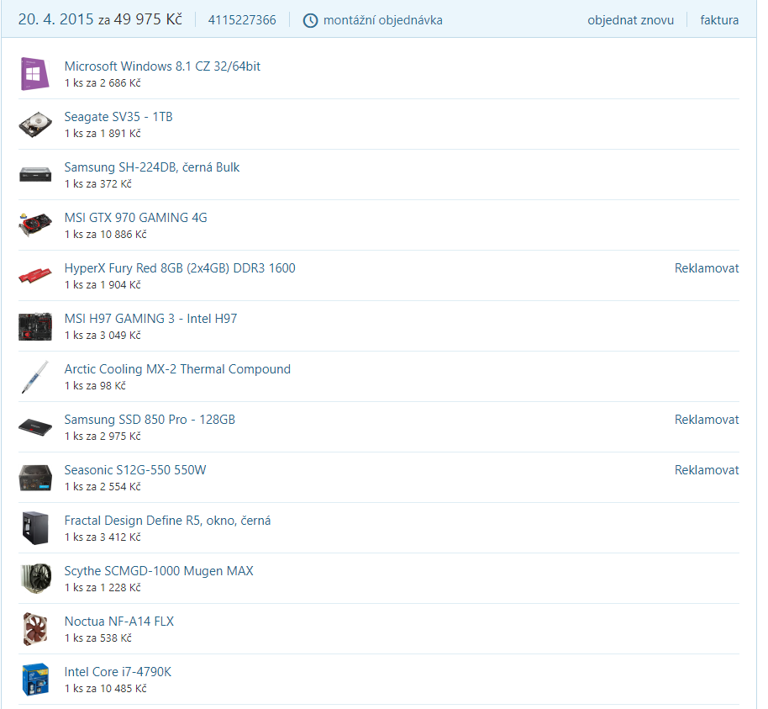
Task: Click the Seagate hard drive product image
Action: click(35, 124)
